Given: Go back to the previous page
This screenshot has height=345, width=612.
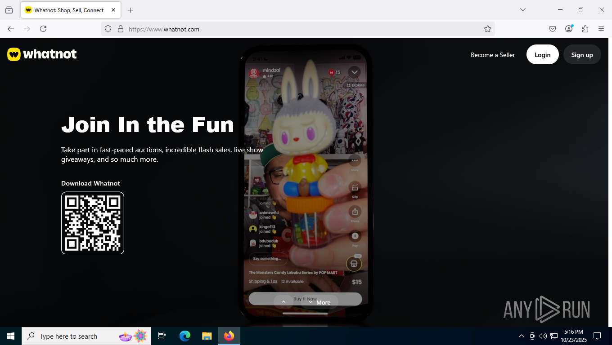Looking at the screenshot, I should 11,29.
